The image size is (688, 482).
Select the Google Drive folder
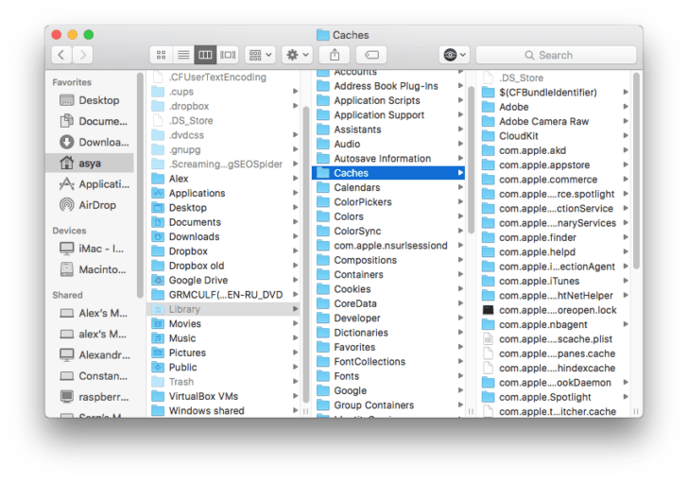pyautogui.click(x=224, y=280)
